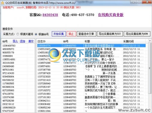The height and width of the screenshot is (113, 152).
Task: Select QQ number 1365514081 in left list
Action: pos(9,59)
